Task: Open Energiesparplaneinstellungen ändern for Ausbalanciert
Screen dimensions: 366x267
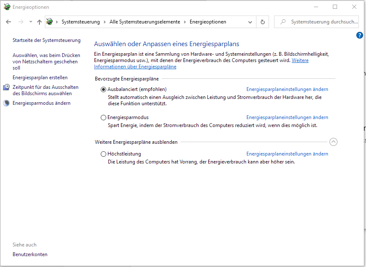Action: coord(287,89)
